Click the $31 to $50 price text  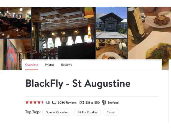(x=92, y=102)
